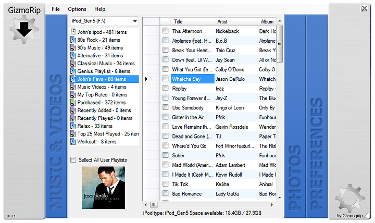
Task: Click horizontal scrollbar right arrow
Action: click(272, 205)
